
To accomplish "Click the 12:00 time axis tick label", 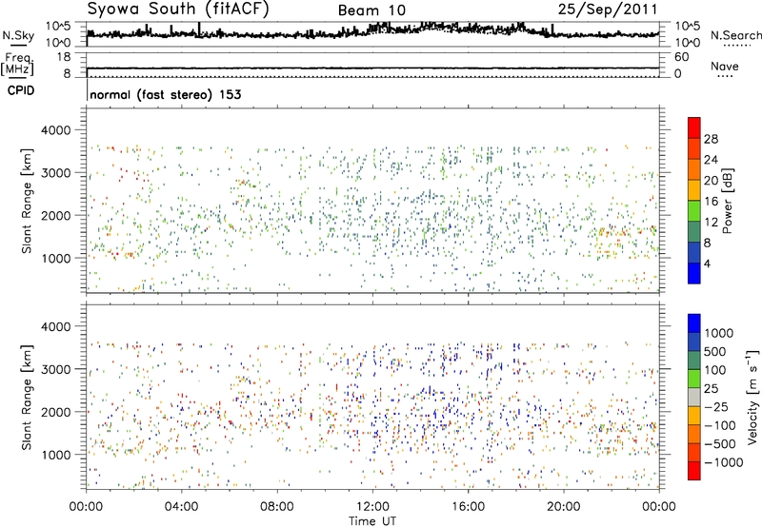I will click(372, 507).
